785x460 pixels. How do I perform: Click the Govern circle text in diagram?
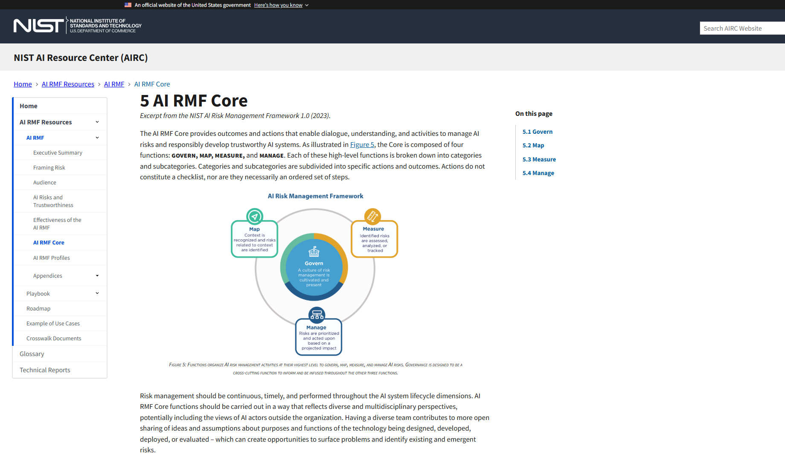314,274
